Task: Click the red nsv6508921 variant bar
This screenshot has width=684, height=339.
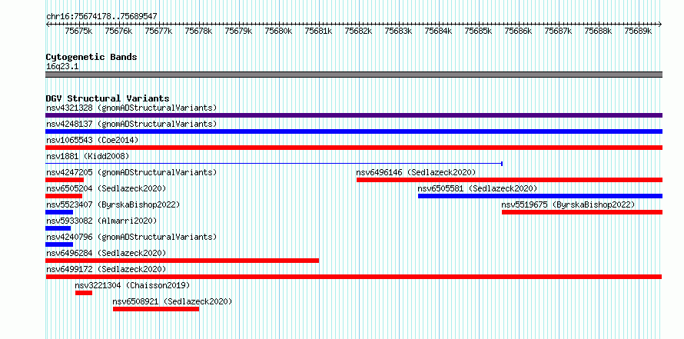Action: click(x=156, y=309)
